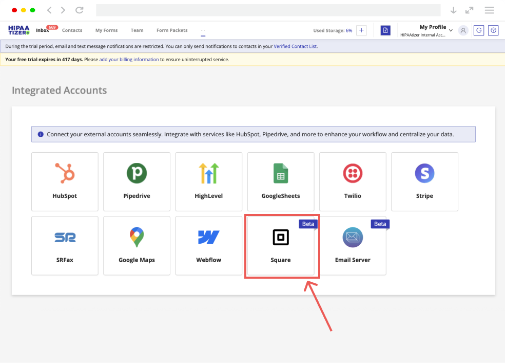Click the browser fullscreen expand icon
The image size is (505, 363).
pyautogui.click(x=469, y=10)
